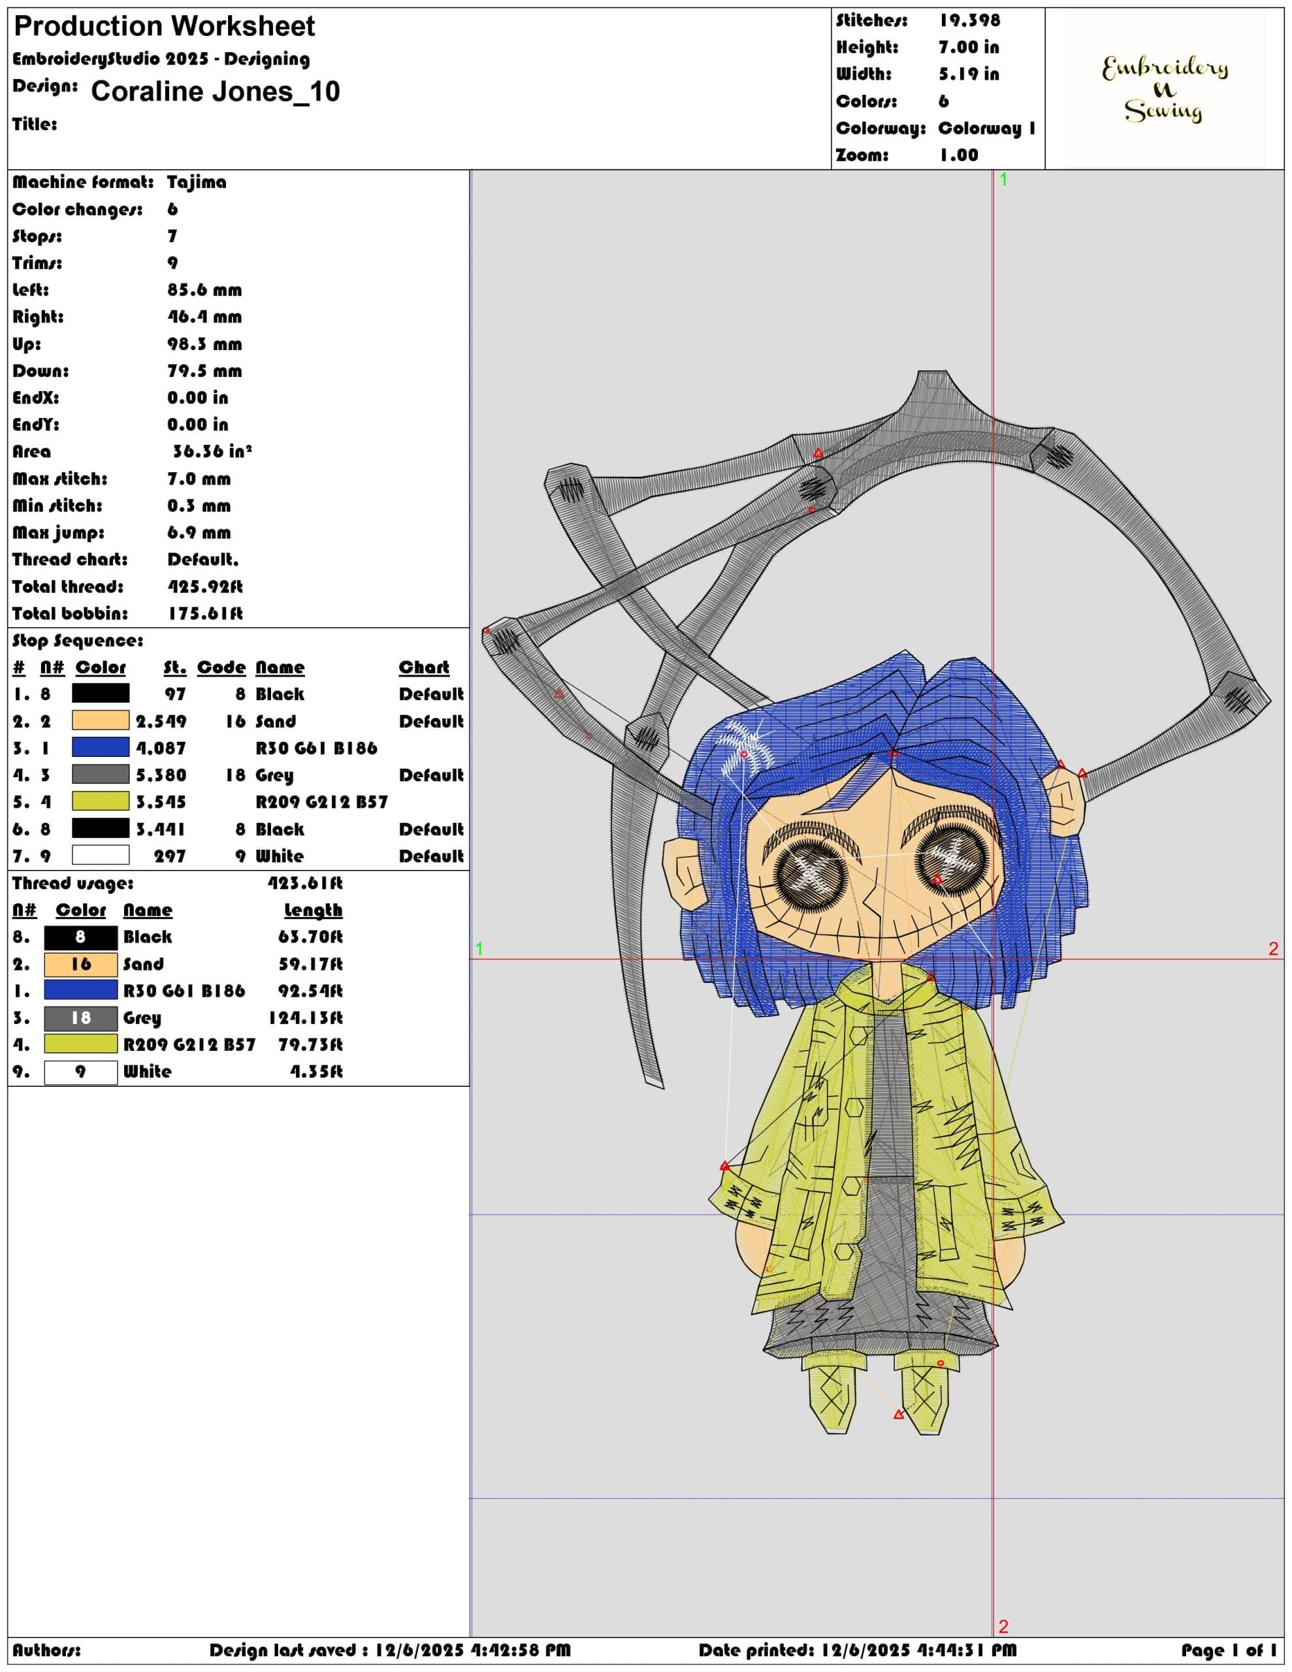Image resolution: width=1292 pixels, height=1672 pixels.
Task: Click the green marker 1 at top of preview
Action: pos(1003,179)
